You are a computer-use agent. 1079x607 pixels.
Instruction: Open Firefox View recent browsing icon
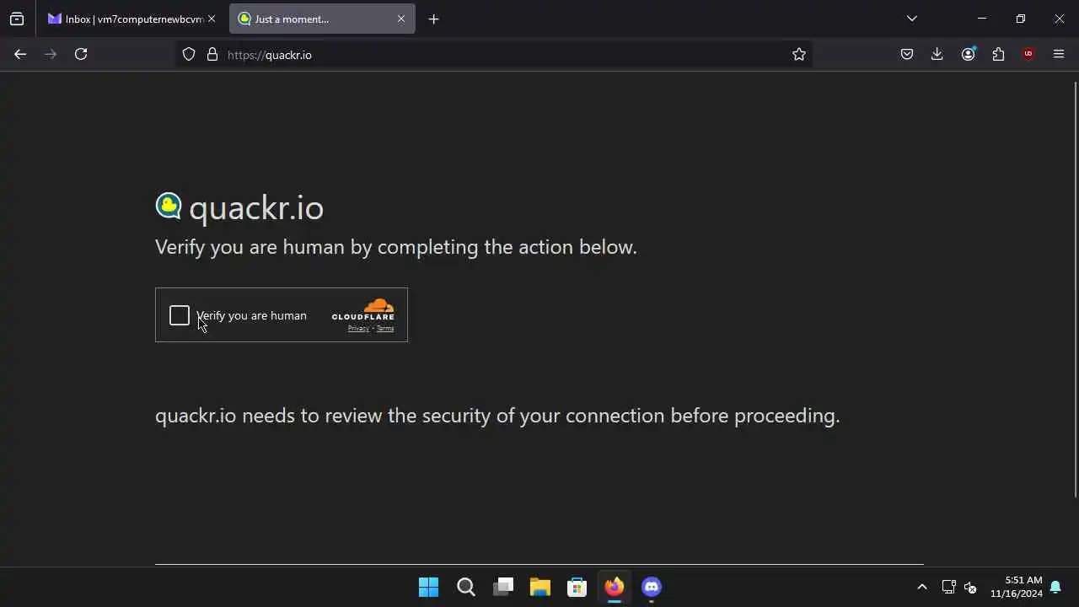coord(17,19)
